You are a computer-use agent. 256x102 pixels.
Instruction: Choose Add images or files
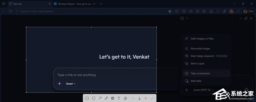click(206, 39)
